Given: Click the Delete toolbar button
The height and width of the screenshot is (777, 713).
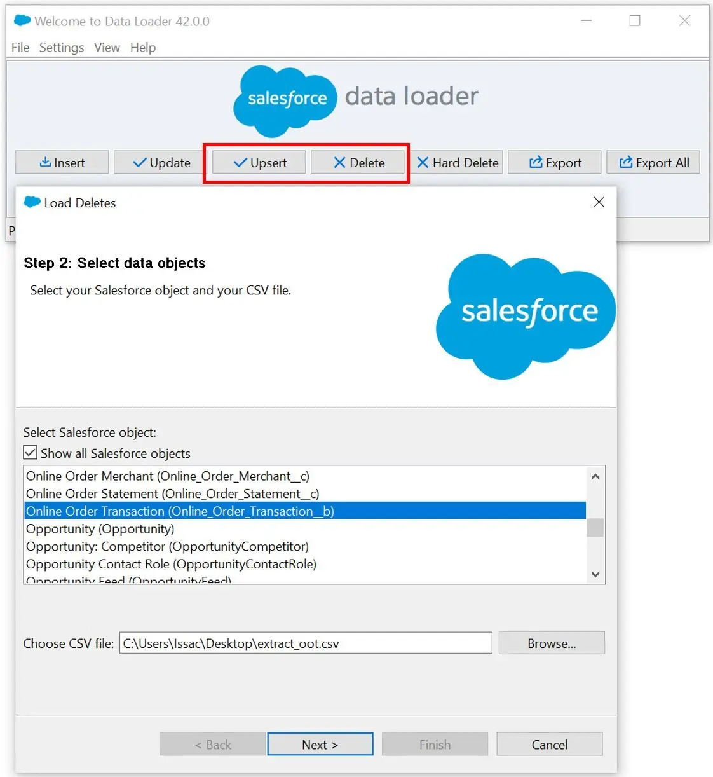Looking at the screenshot, I should tap(358, 162).
